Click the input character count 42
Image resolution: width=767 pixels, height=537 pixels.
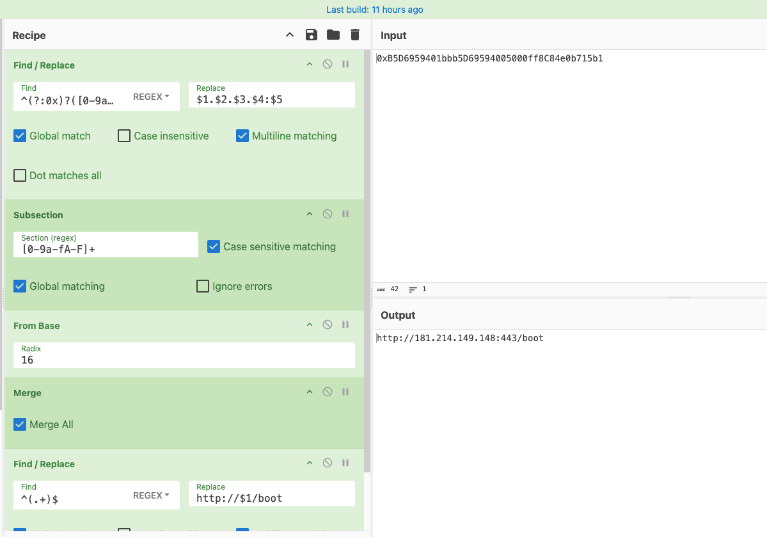(x=388, y=289)
